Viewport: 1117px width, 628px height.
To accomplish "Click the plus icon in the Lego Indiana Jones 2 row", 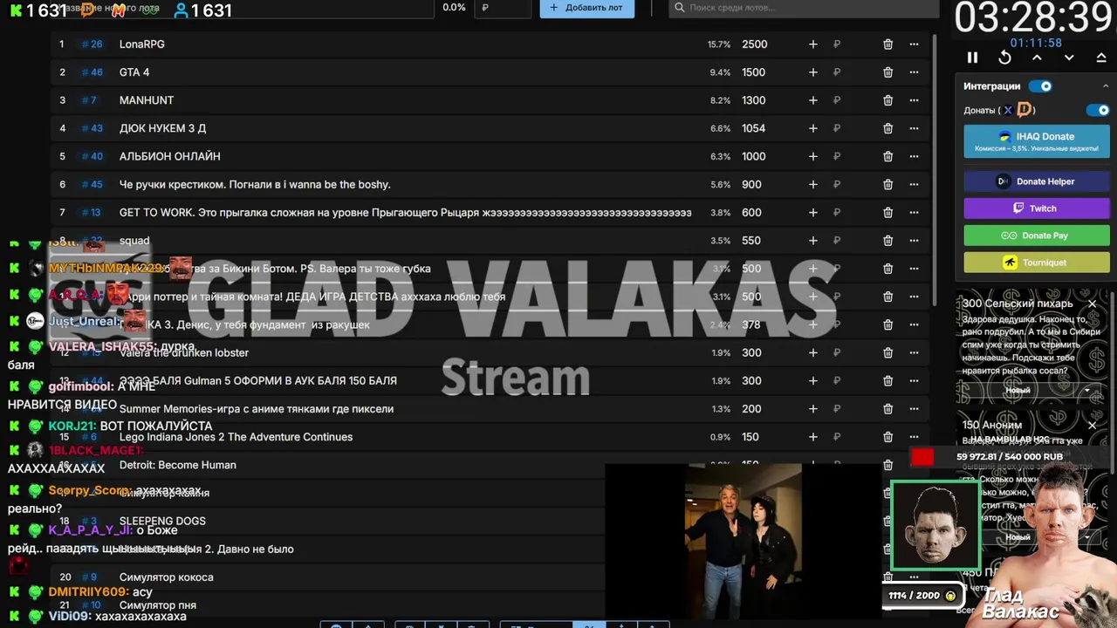I will click(812, 437).
